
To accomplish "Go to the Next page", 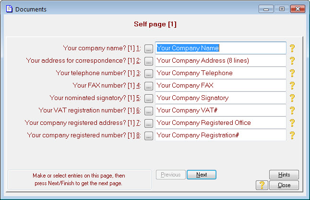I will pyautogui.click(x=202, y=175).
